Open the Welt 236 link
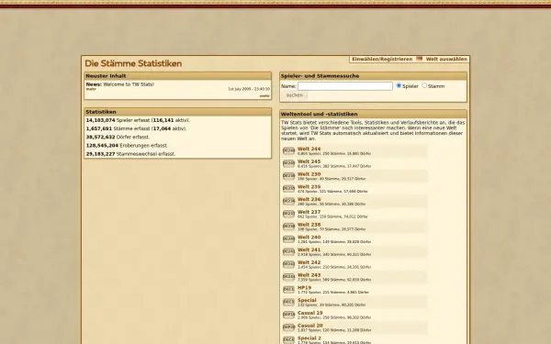Image resolution: width=551 pixels, height=344 pixels. (309, 199)
